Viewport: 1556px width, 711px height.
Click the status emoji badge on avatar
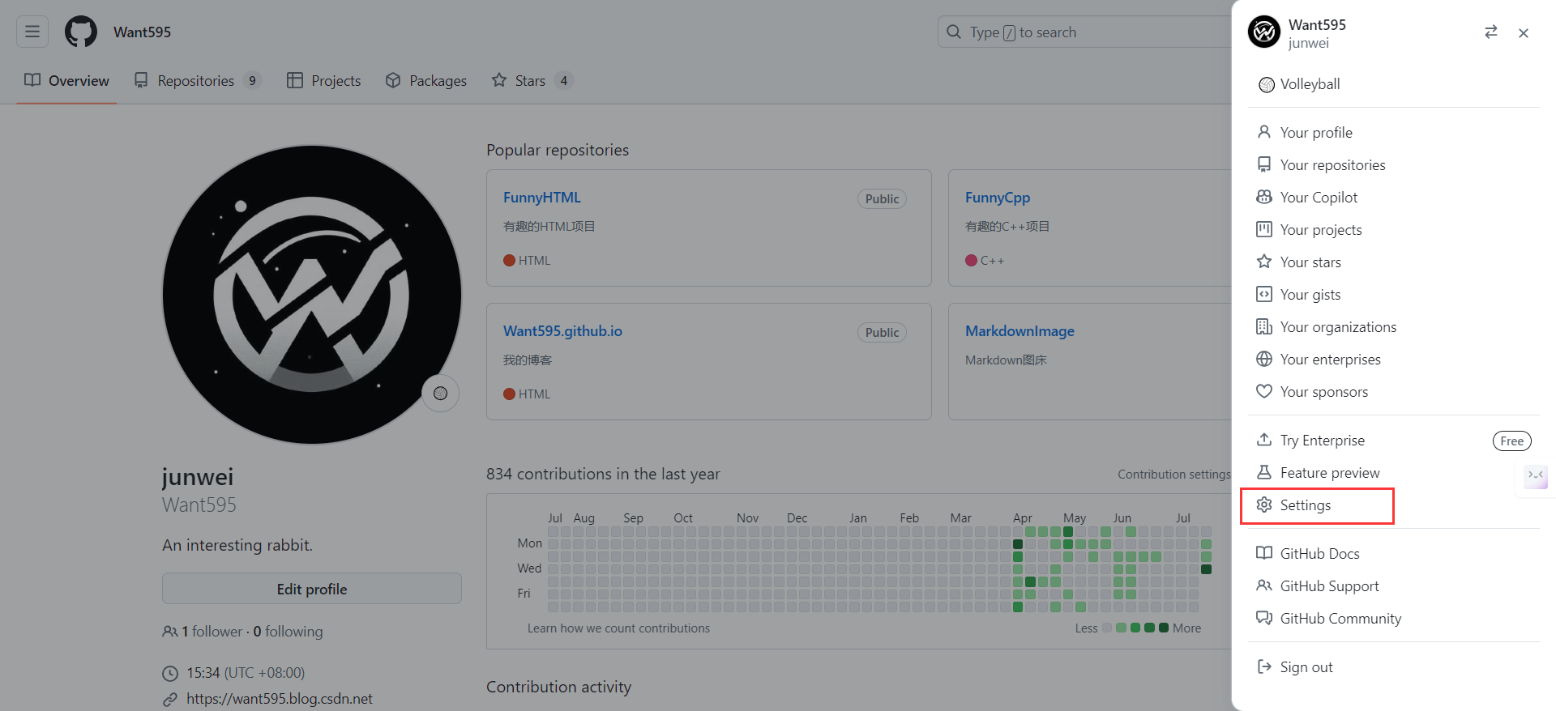point(440,393)
